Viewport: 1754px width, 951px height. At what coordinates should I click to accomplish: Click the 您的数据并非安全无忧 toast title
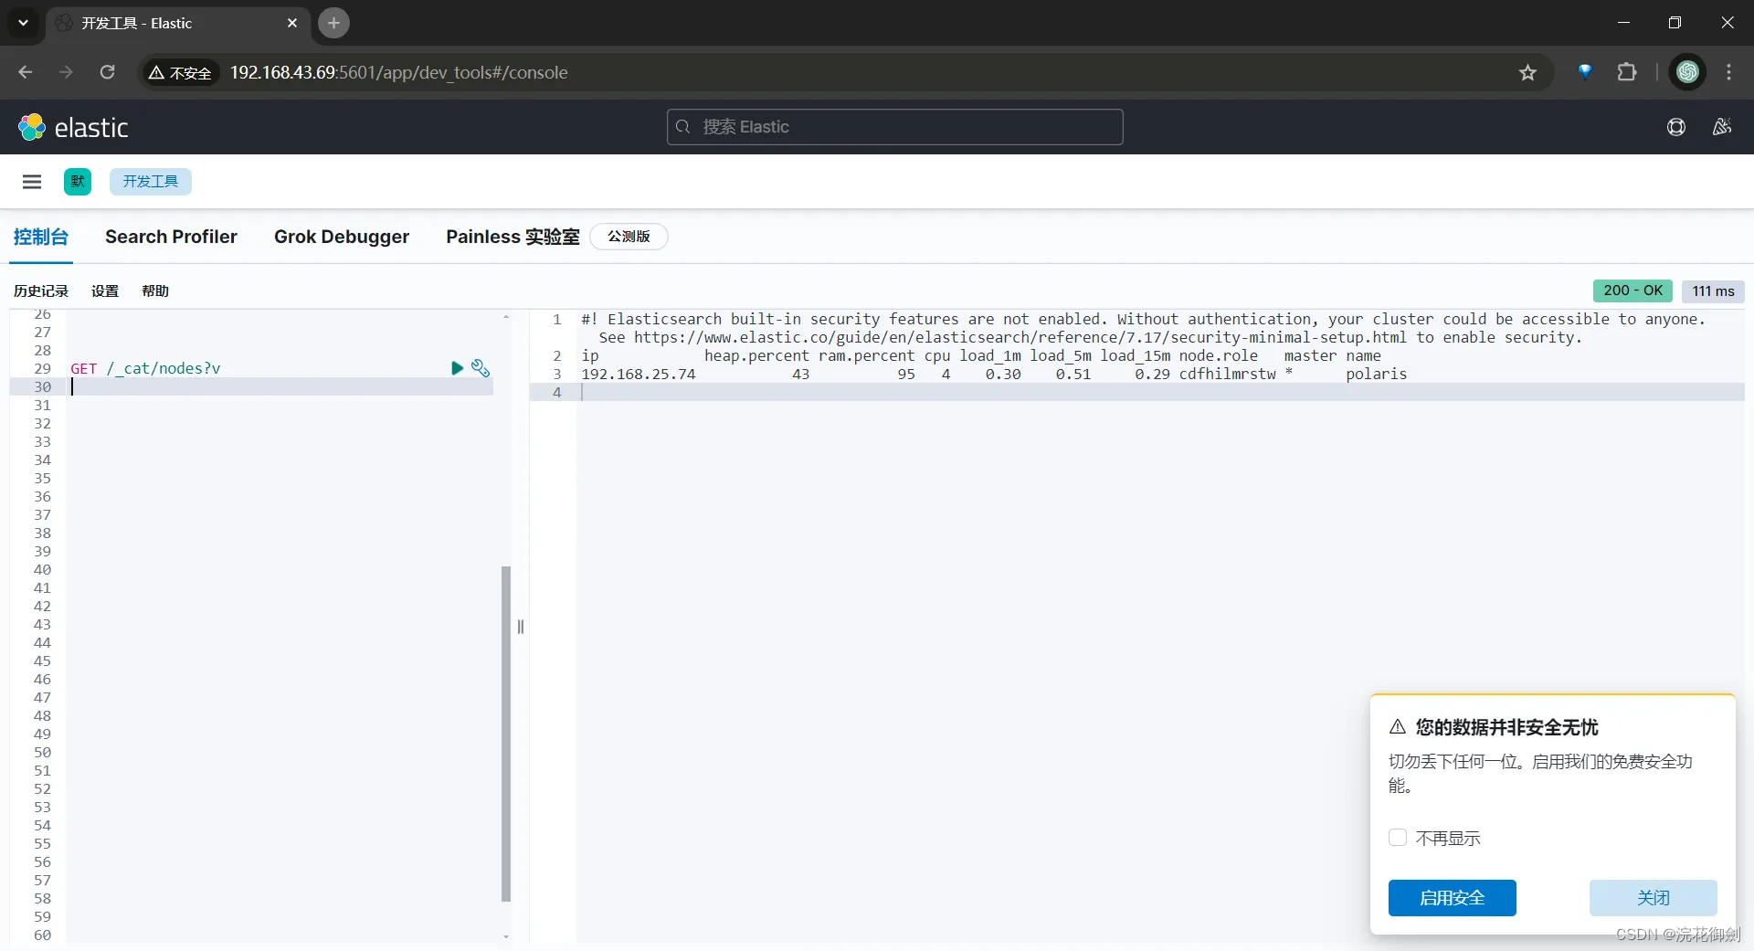1506,727
